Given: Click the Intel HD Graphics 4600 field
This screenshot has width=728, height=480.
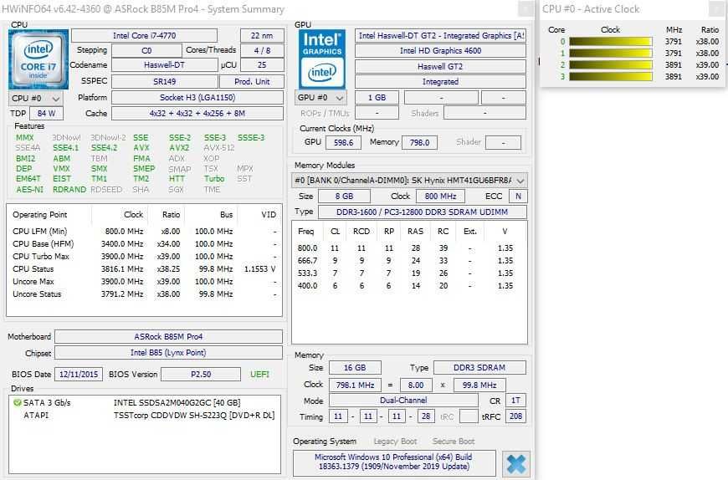Looking at the screenshot, I should coord(440,50).
